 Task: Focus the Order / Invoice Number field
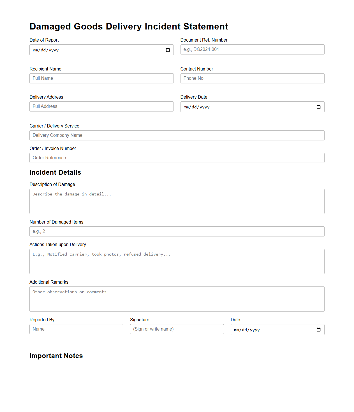[177, 158]
